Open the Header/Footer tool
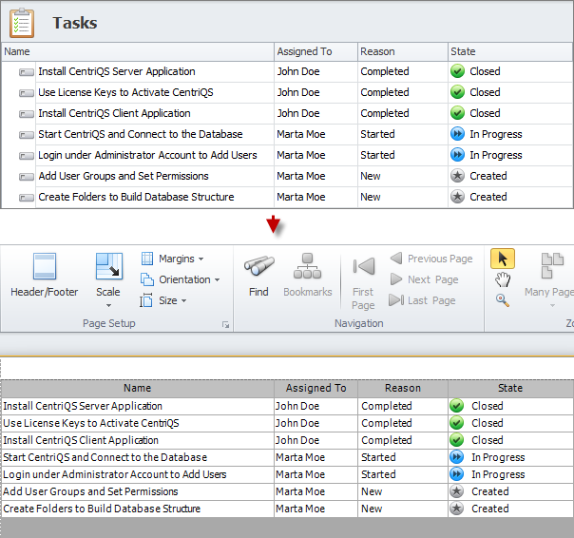This screenshot has width=574, height=538. (45, 275)
